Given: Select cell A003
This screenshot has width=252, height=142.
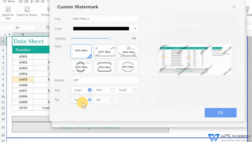Looking at the screenshot, I should 23,68.
